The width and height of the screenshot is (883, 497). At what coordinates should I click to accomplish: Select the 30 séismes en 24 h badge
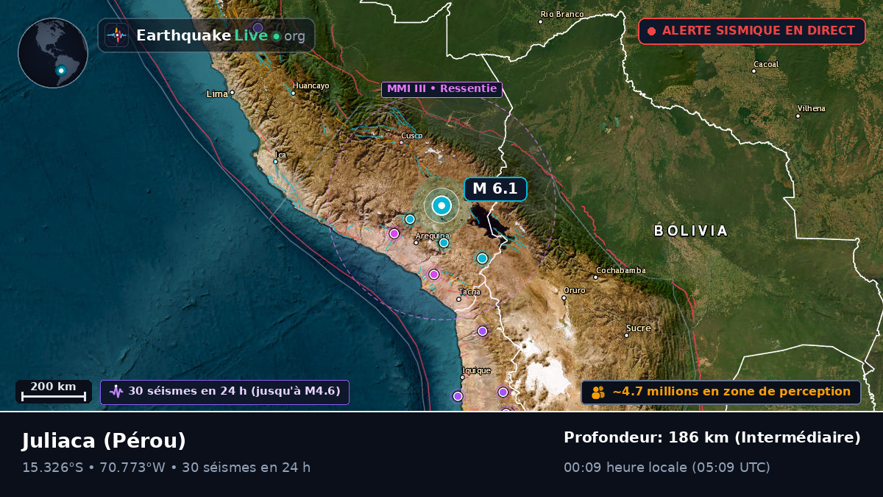tap(224, 392)
